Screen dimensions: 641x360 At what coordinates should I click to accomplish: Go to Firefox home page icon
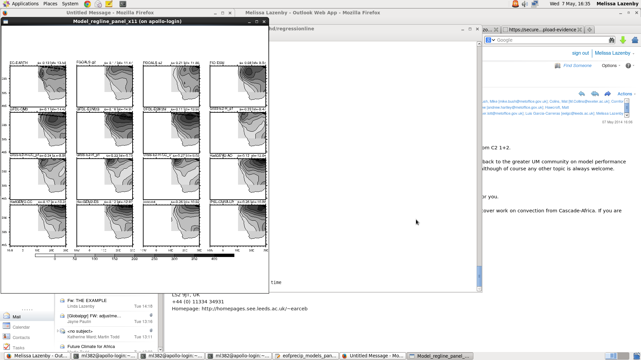pyautogui.click(x=635, y=40)
